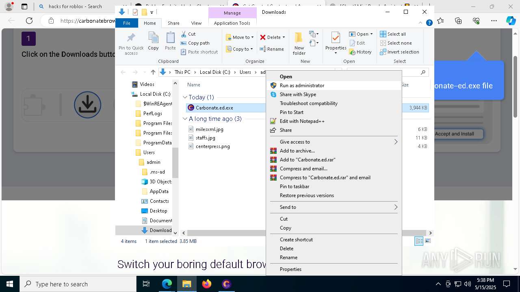Open the Move to dropdown
Screen dimensions: 520x292
tap(240, 37)
